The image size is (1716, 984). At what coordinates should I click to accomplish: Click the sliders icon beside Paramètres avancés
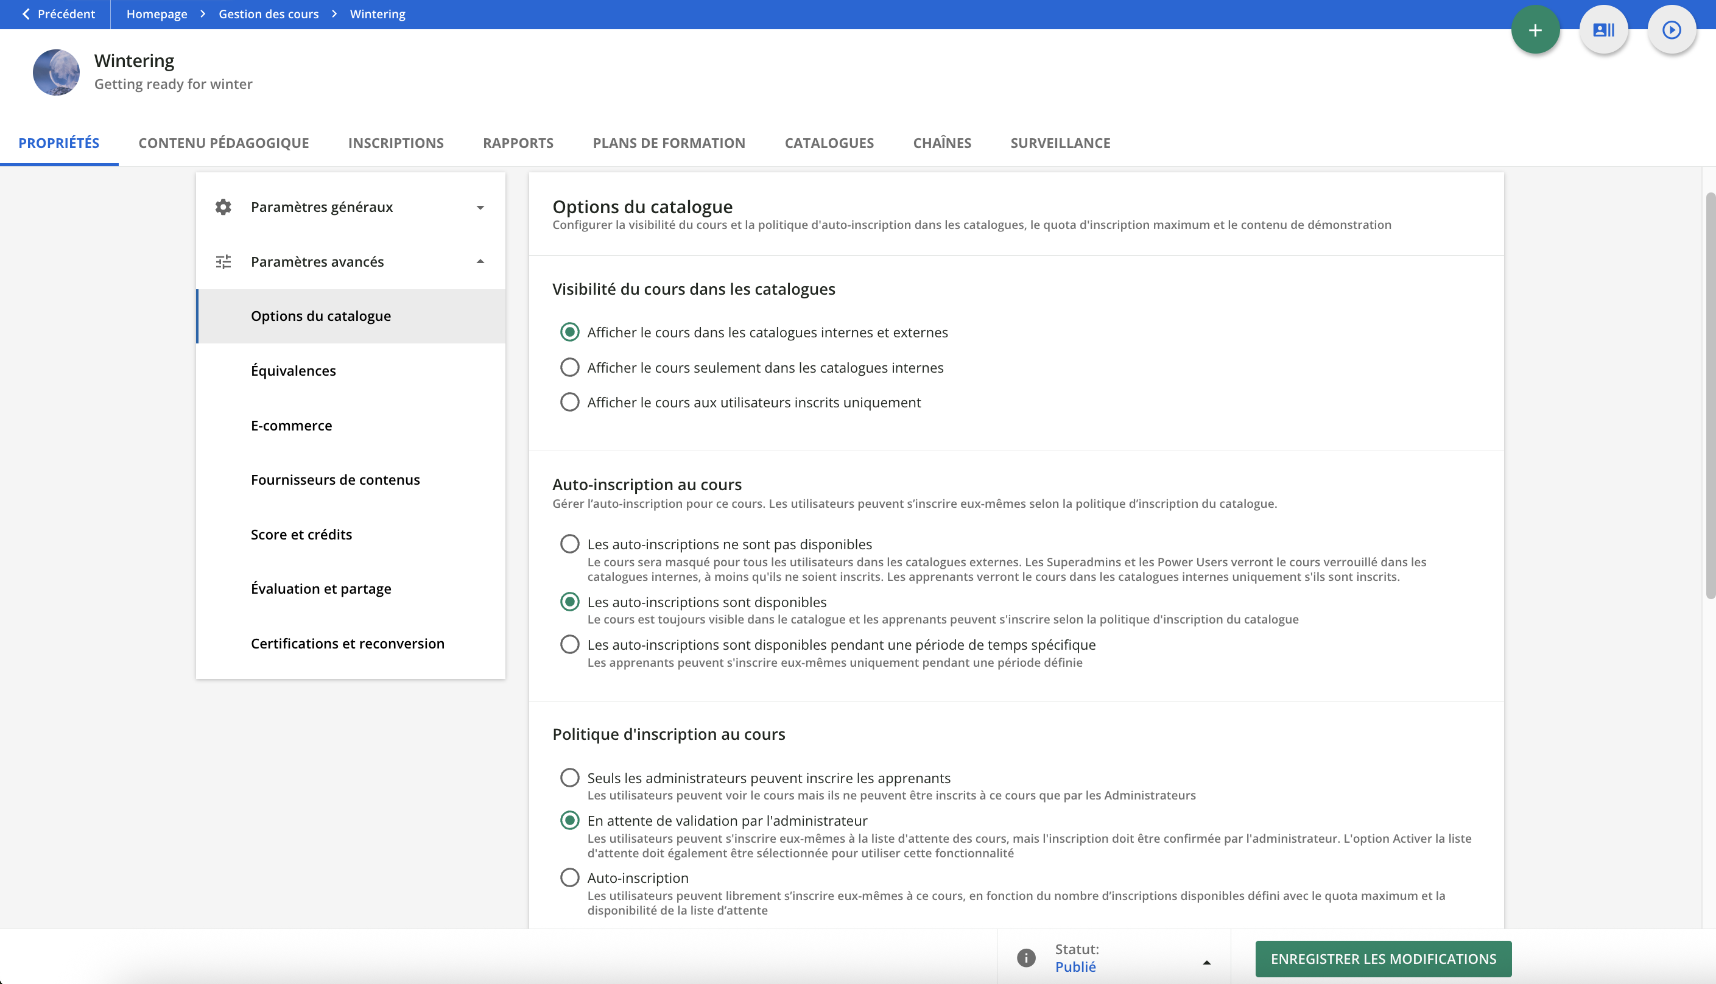click(x=223, y=262)
